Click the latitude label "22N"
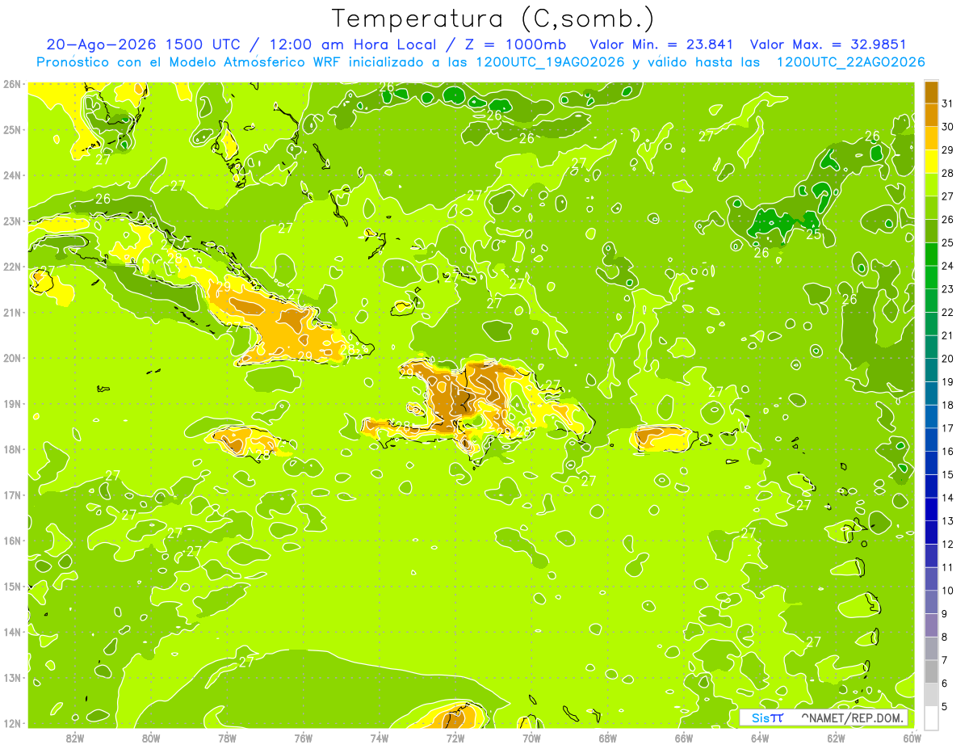This screenshot has width=969, height=749. [x=12, y=267]
